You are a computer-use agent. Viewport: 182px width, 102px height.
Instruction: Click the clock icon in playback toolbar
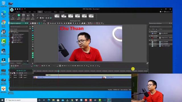pyautogui.click(x=60, y=66)
